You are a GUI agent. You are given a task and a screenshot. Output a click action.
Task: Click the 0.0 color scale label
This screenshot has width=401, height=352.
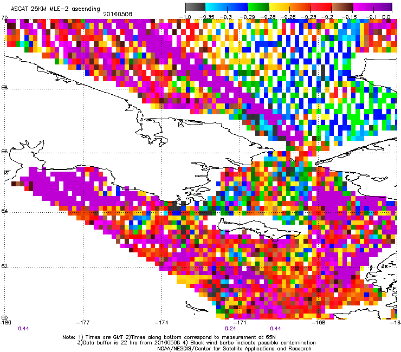pyautogui.click(x=386, y=17)
